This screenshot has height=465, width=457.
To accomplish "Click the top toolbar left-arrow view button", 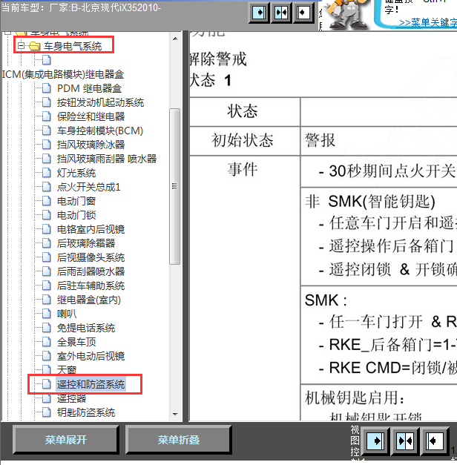I will [x=303, y=13].
